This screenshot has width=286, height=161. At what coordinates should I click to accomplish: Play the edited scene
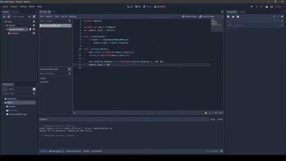tap(267, 7)
